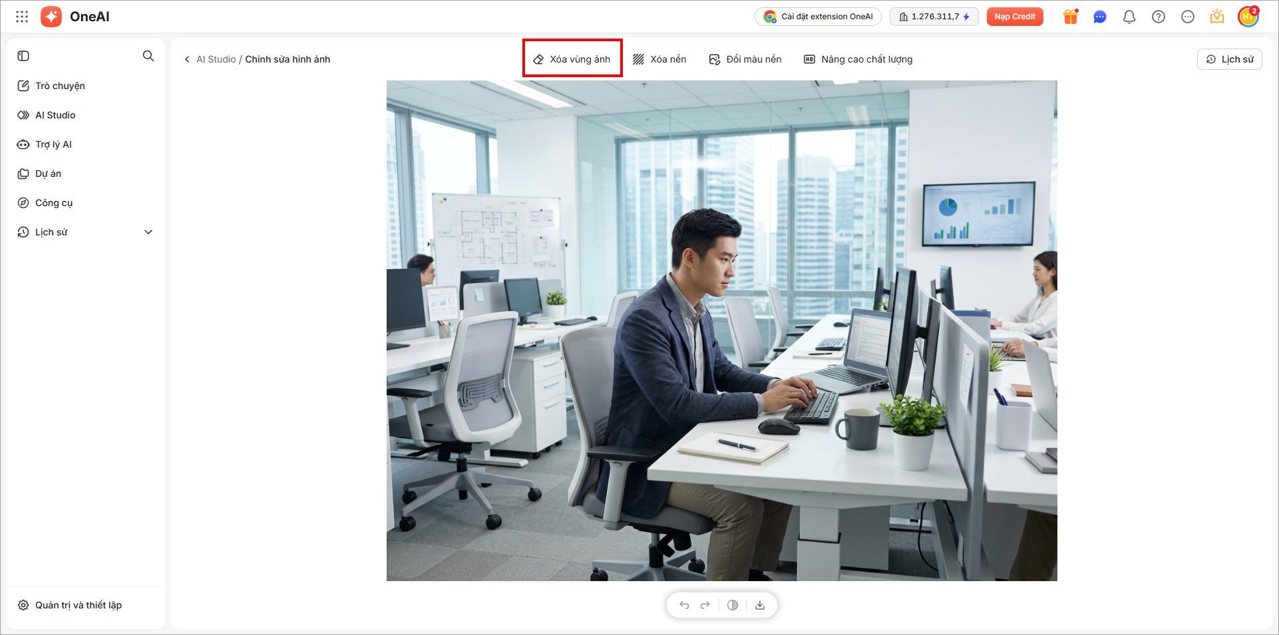Select Nâng cao chất lượng tool
Viewport: 1279px width, 635px height.
[x=858, y=59]
